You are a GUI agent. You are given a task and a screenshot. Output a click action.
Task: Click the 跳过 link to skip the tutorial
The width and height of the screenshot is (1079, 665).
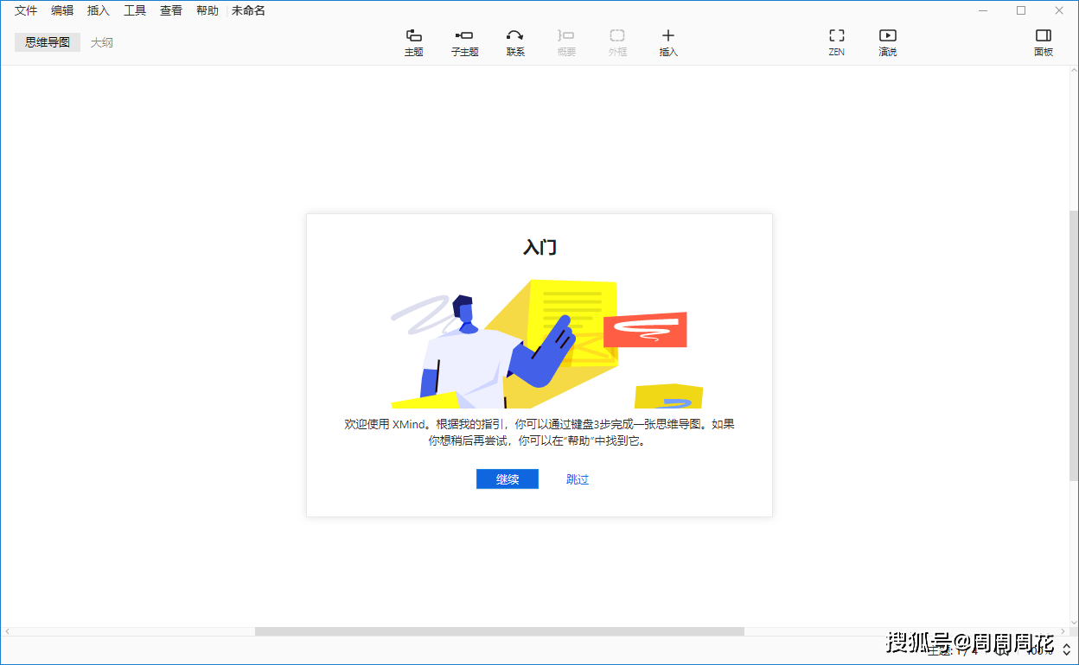click(578, 479)
